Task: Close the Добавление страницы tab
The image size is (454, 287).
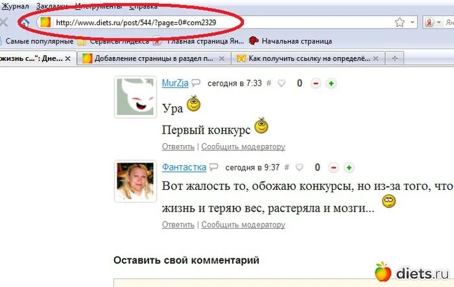Action: pos(222,59)
